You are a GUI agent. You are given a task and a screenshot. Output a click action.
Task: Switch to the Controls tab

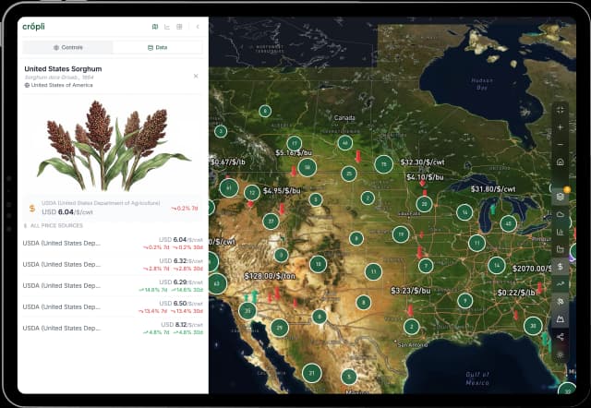pyautogui.click(x=67, y=47)
